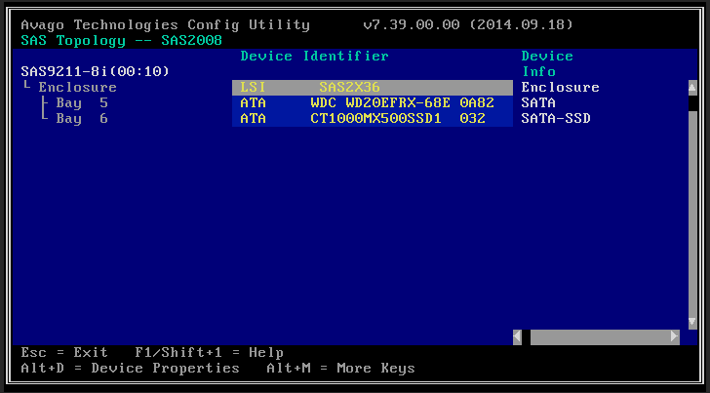Click the Alt+M = More Keys hint

[340, 368]
